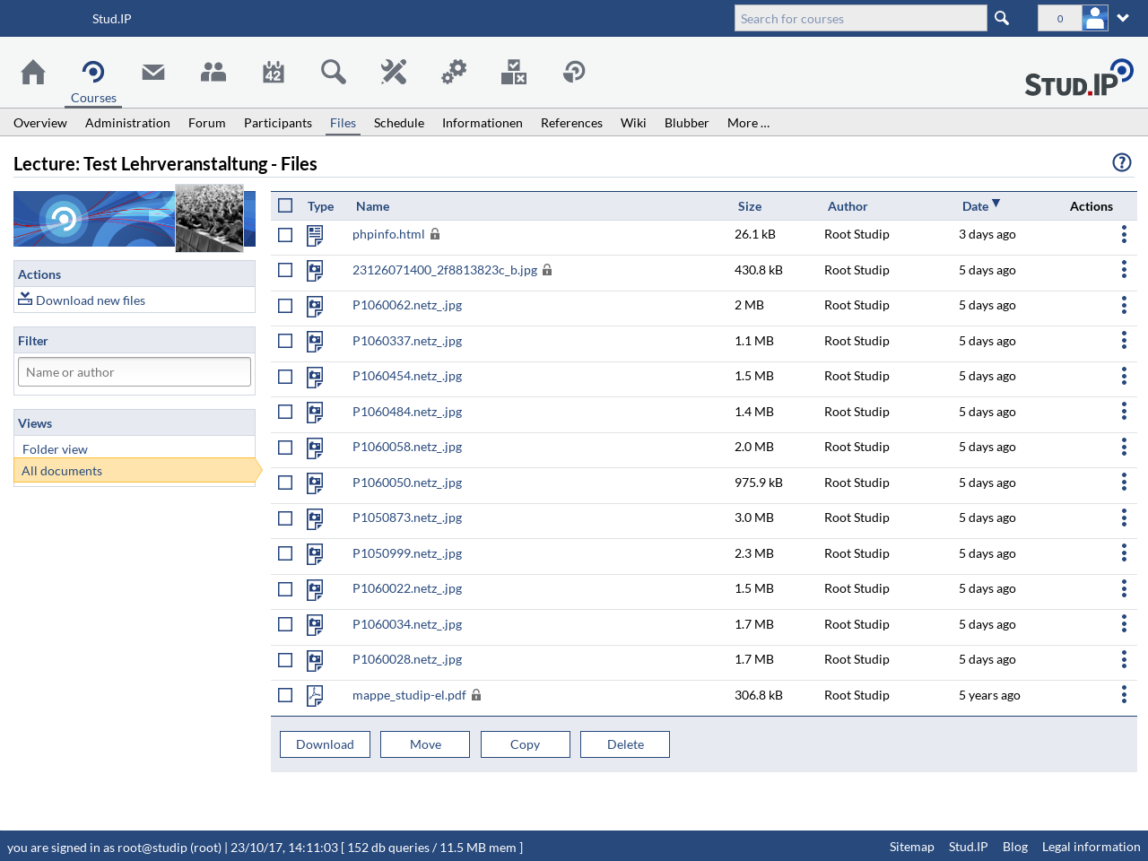The image size is (1148, 861).
Task: Open the Tools wrench icon
Action: [394, 72]
